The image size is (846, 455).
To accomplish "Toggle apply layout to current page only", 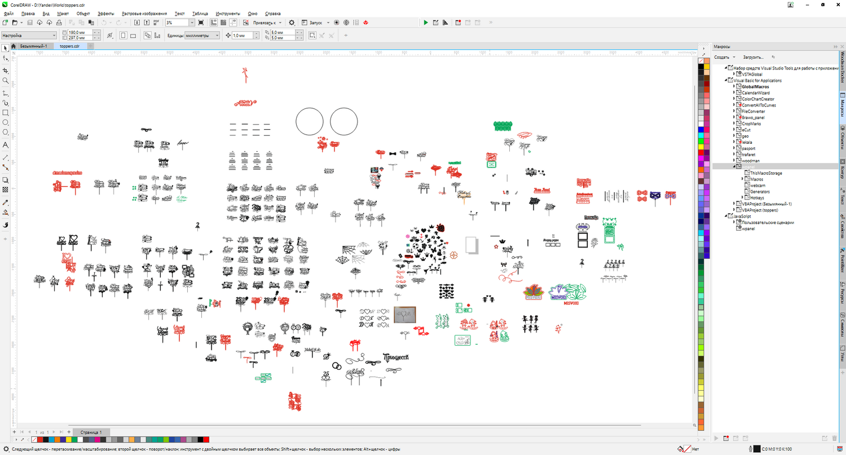I will point(157,36).
